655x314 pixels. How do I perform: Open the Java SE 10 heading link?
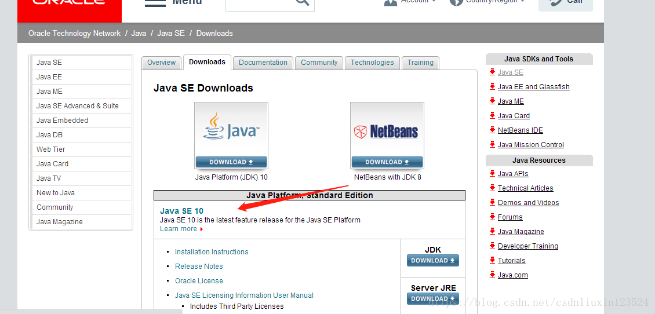pyautogui.click(x=181, y=211)
